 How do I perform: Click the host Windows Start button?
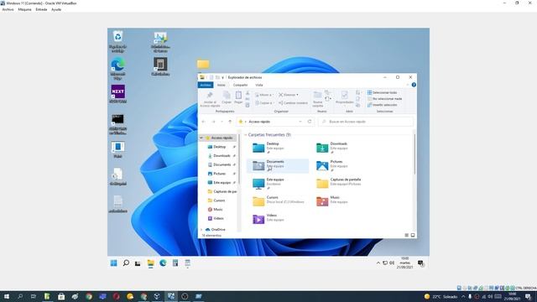(x=6, y=296)
